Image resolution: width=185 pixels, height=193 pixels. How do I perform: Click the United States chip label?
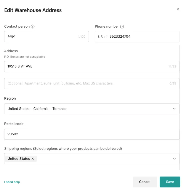point(19,159)
